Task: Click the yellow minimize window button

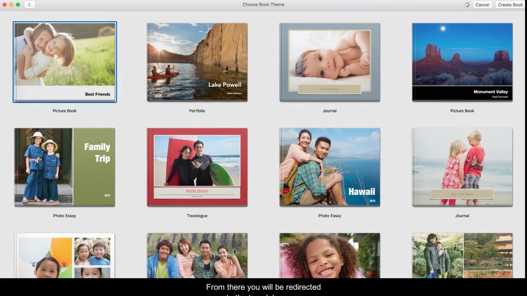Action: click(x=12, y=5)
